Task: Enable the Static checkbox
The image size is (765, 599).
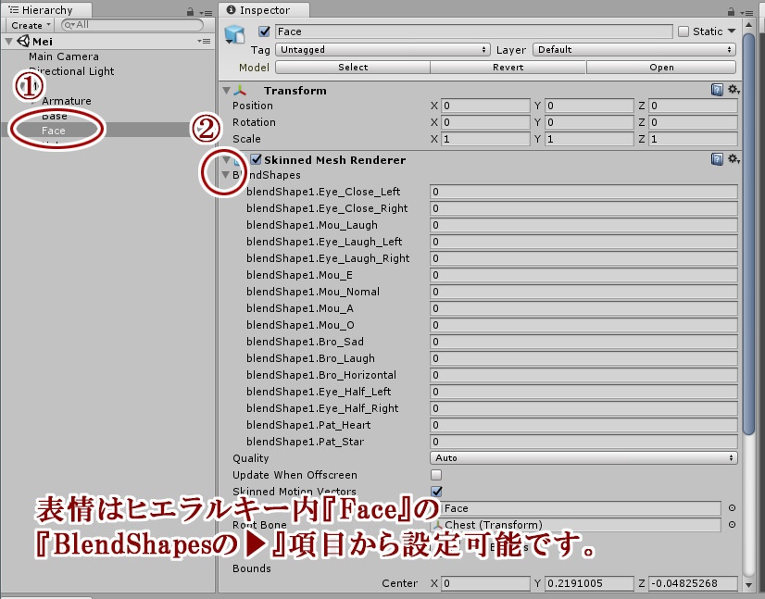Action: click(x=683, y=31)
